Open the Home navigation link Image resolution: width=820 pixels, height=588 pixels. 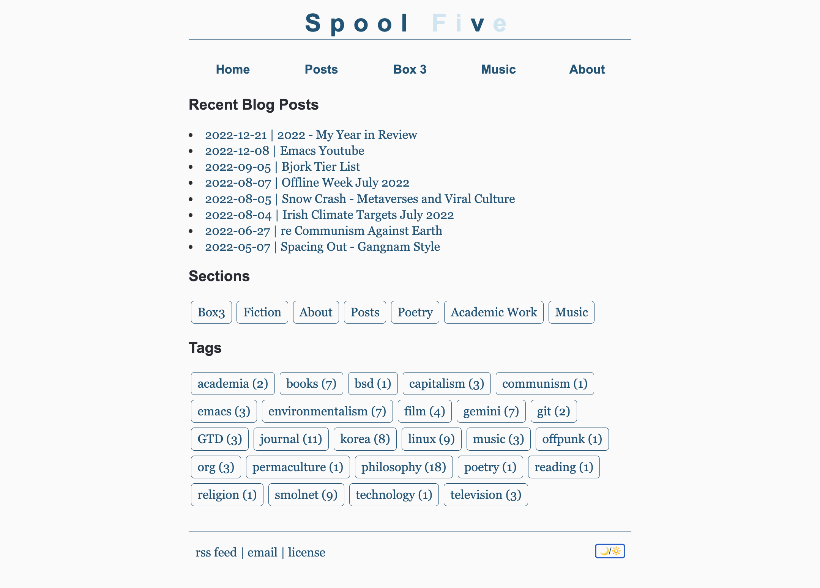pos(233,69)
